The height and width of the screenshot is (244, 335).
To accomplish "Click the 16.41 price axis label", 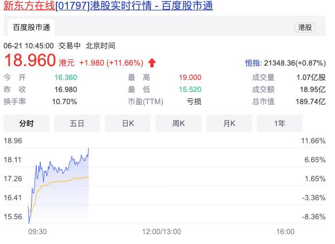I will tap(13, 197).
